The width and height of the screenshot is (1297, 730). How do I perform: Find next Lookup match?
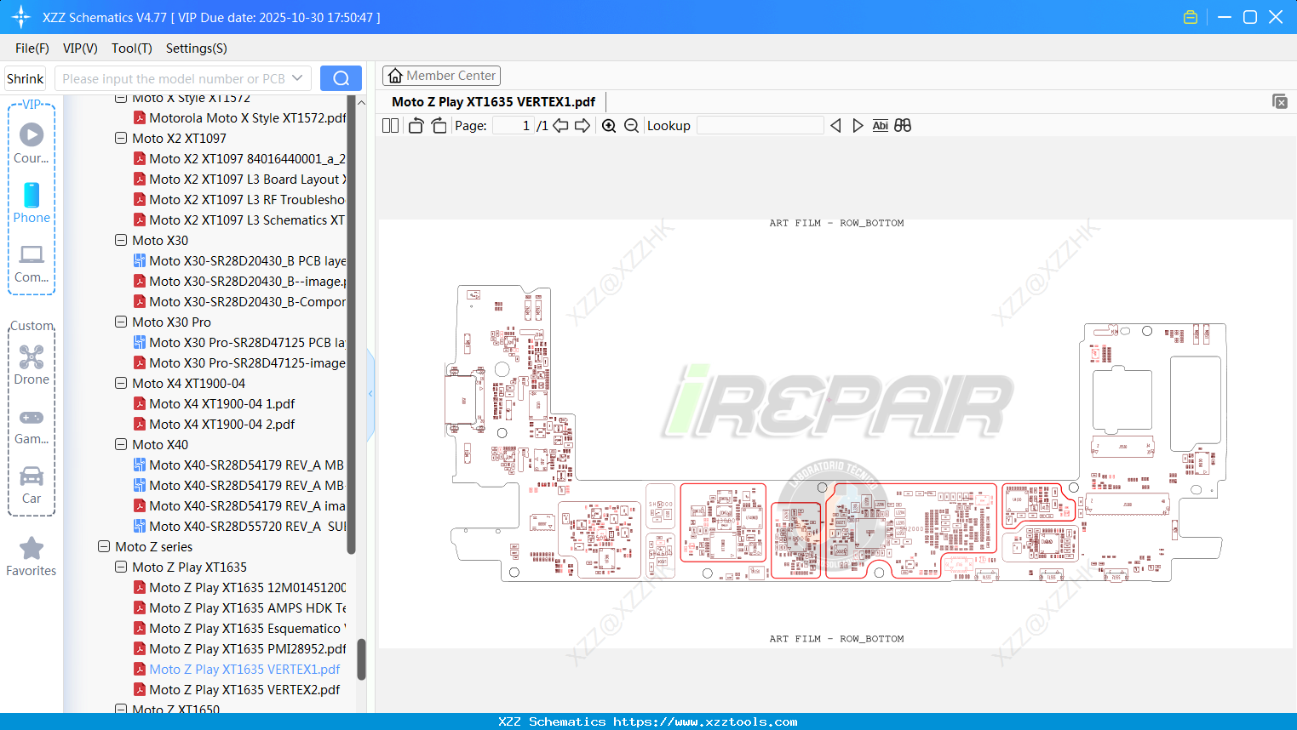click(858, 126)
